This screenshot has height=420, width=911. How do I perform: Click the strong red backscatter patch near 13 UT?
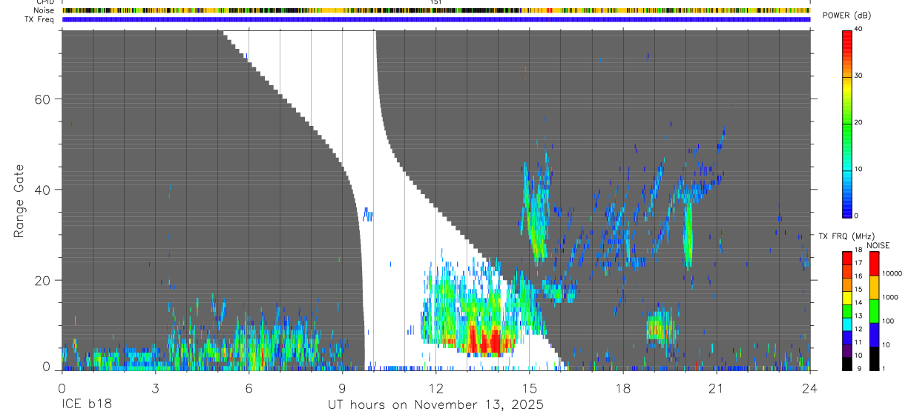point(486,341)
